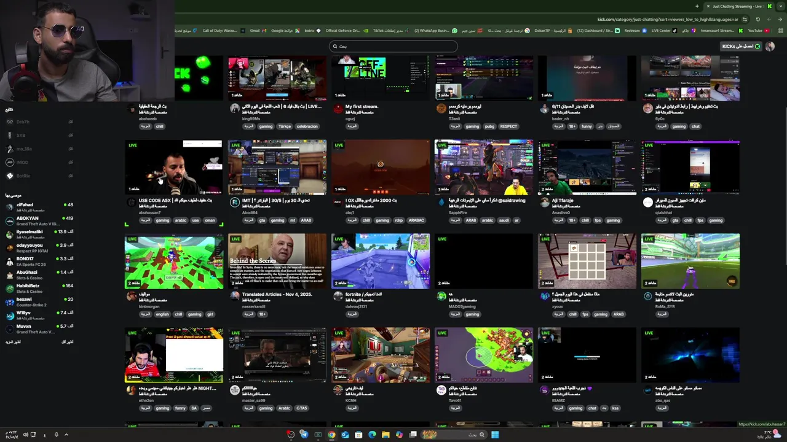
Task: Open the user profile avatar in Kick header
Action: pyautogui.click(x=770, y=46)
